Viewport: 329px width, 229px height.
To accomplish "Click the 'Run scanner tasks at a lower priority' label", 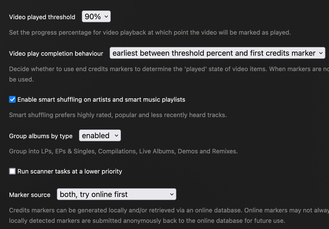I will point(70,171).
